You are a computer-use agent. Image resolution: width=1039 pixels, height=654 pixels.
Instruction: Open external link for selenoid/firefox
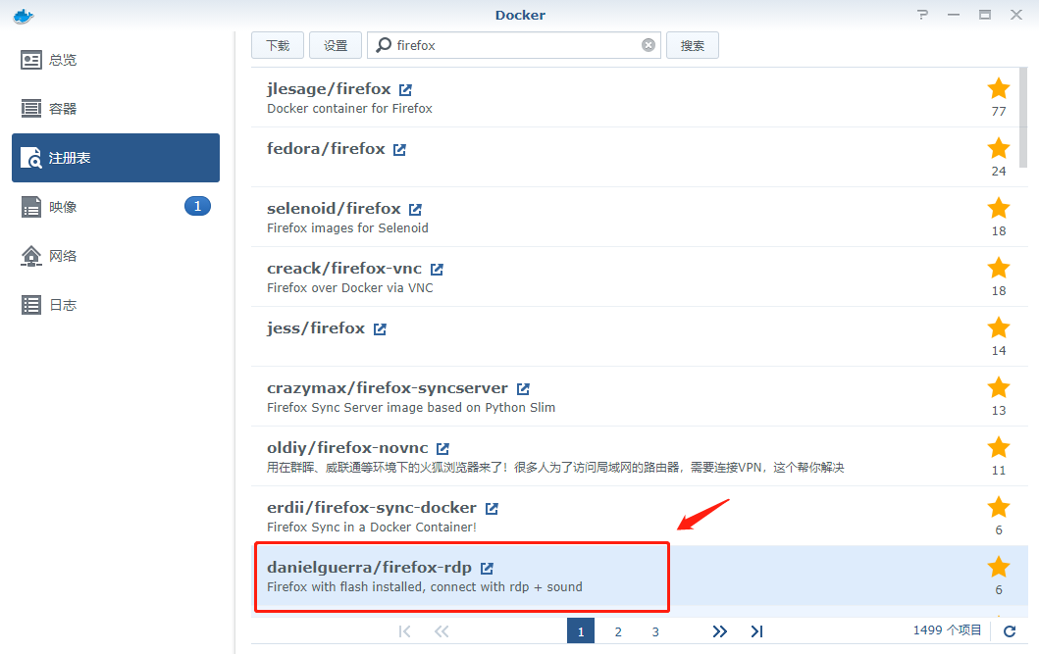tap(415, 209)
